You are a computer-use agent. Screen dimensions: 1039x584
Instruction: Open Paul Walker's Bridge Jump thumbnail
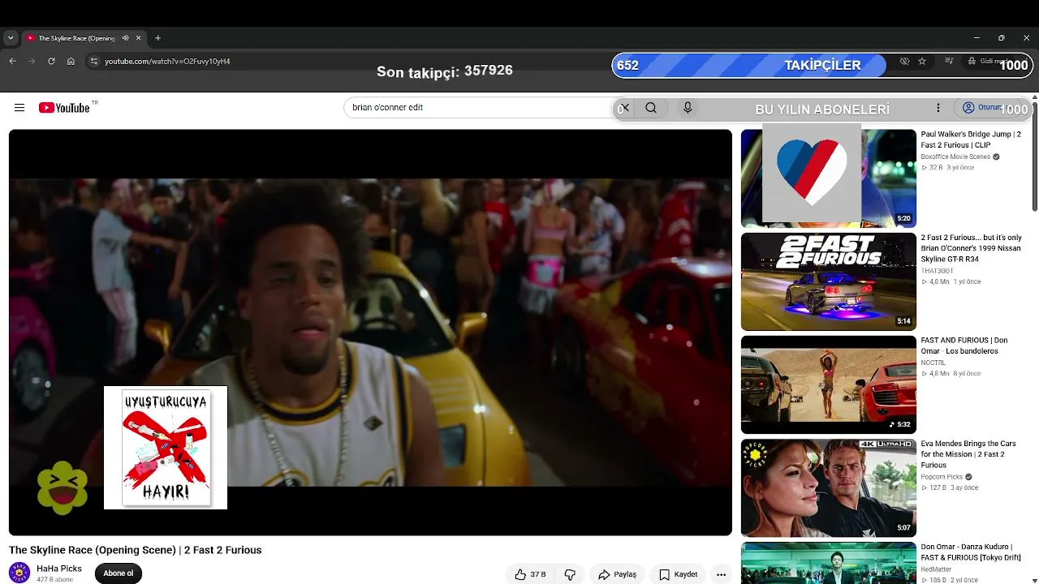pos(828,178)
